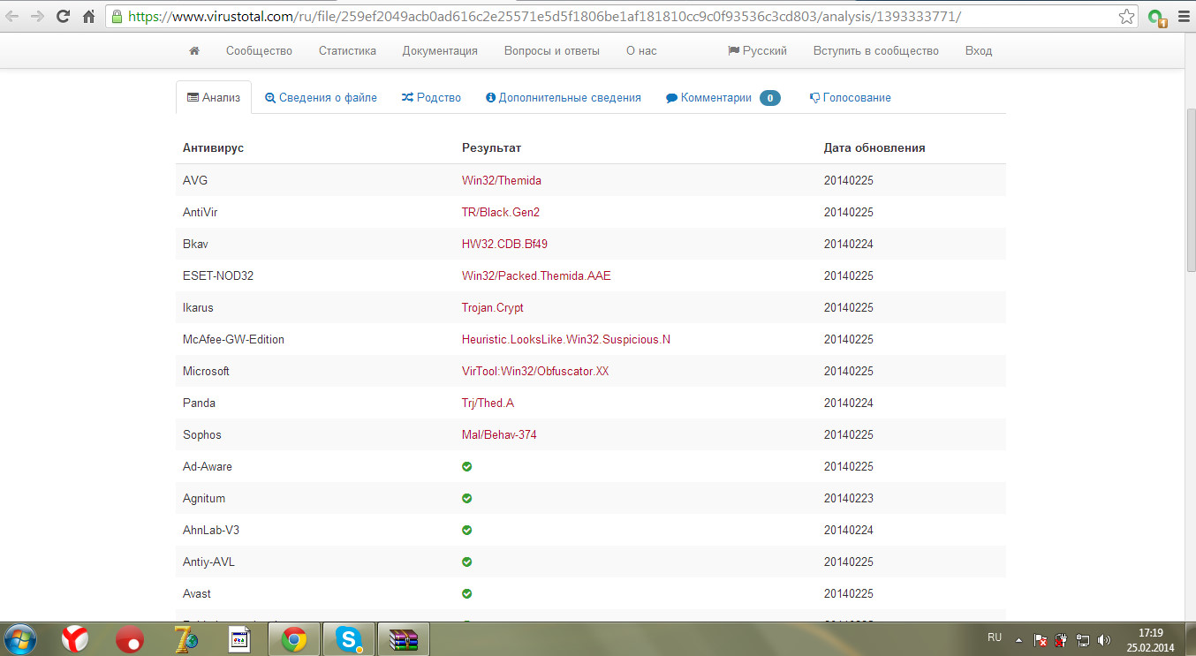Viewport: 1196px width, 656px height.
Task: Click the Agnitum update date 20140223
Action: coord(849,498)
